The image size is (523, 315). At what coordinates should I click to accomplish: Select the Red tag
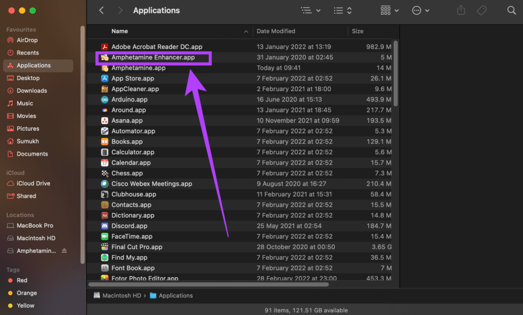point(38,280)
